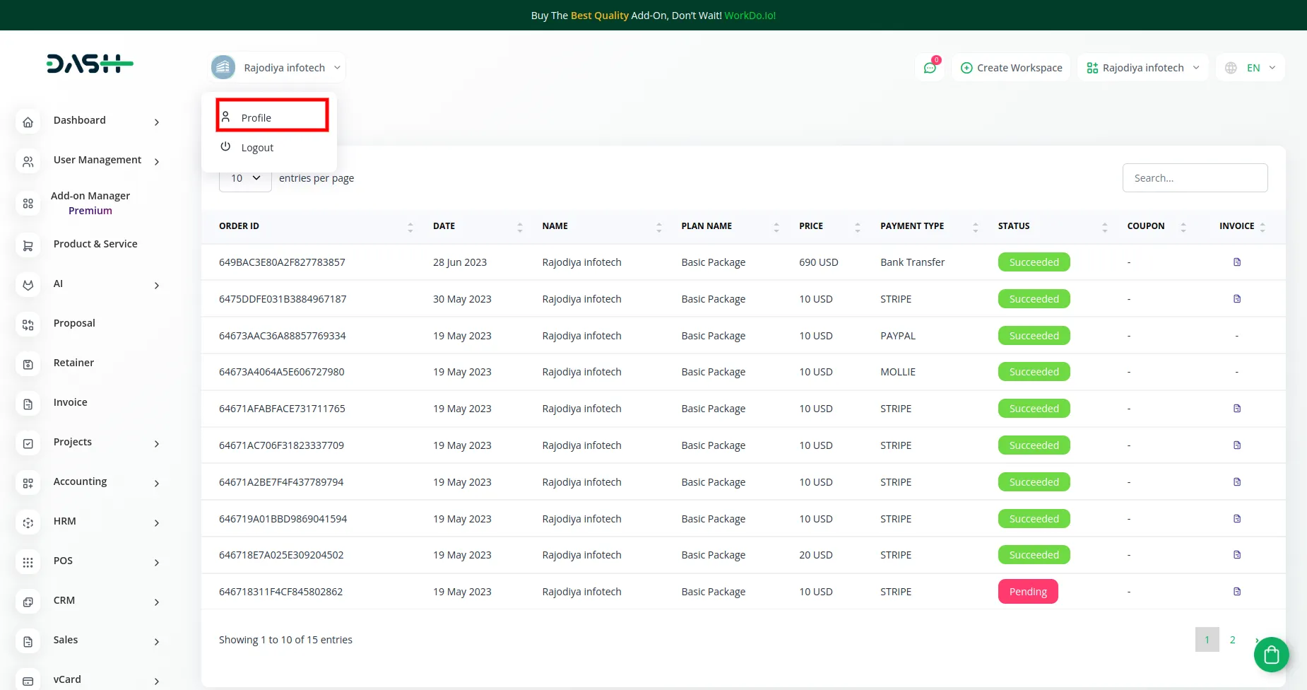This screenshot has height=690, width=1307.
Task: Click the Add-on Manager grid icon
Action: [x=28, y=204]
